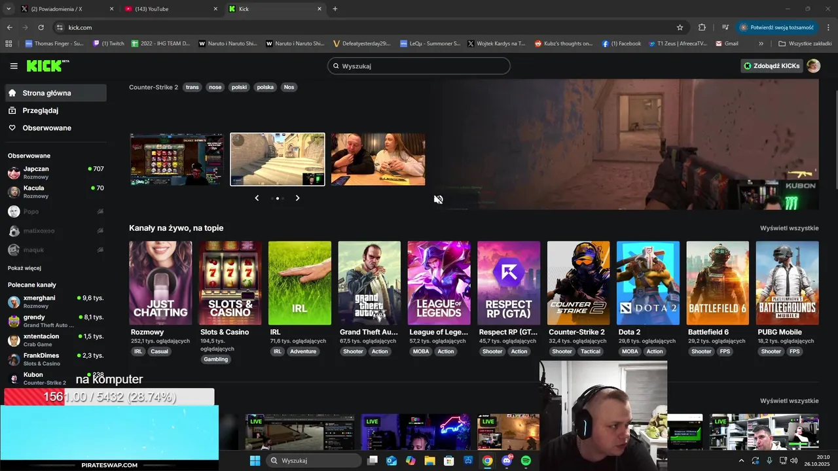Click the Gambling tag under Slots
The width and height of the screenshot is (838, 471).
216,359
